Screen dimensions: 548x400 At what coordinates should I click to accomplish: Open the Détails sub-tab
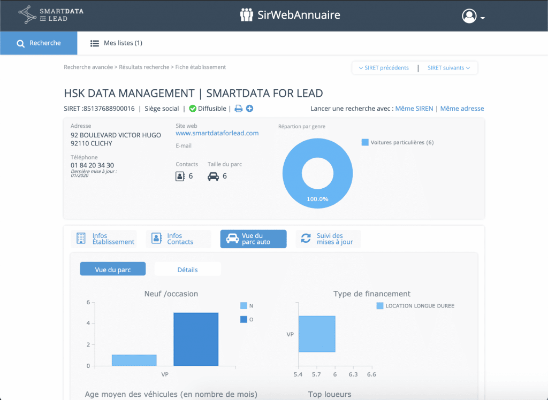188,269
